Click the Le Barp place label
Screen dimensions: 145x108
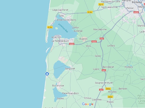111,46
